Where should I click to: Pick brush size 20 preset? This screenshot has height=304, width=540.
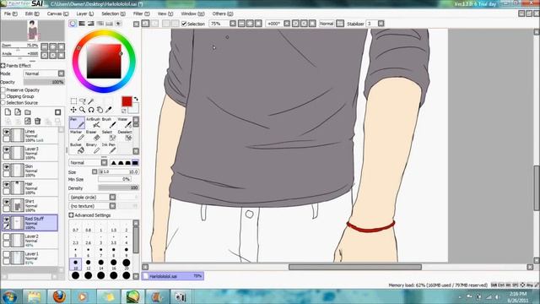point(126,264)
